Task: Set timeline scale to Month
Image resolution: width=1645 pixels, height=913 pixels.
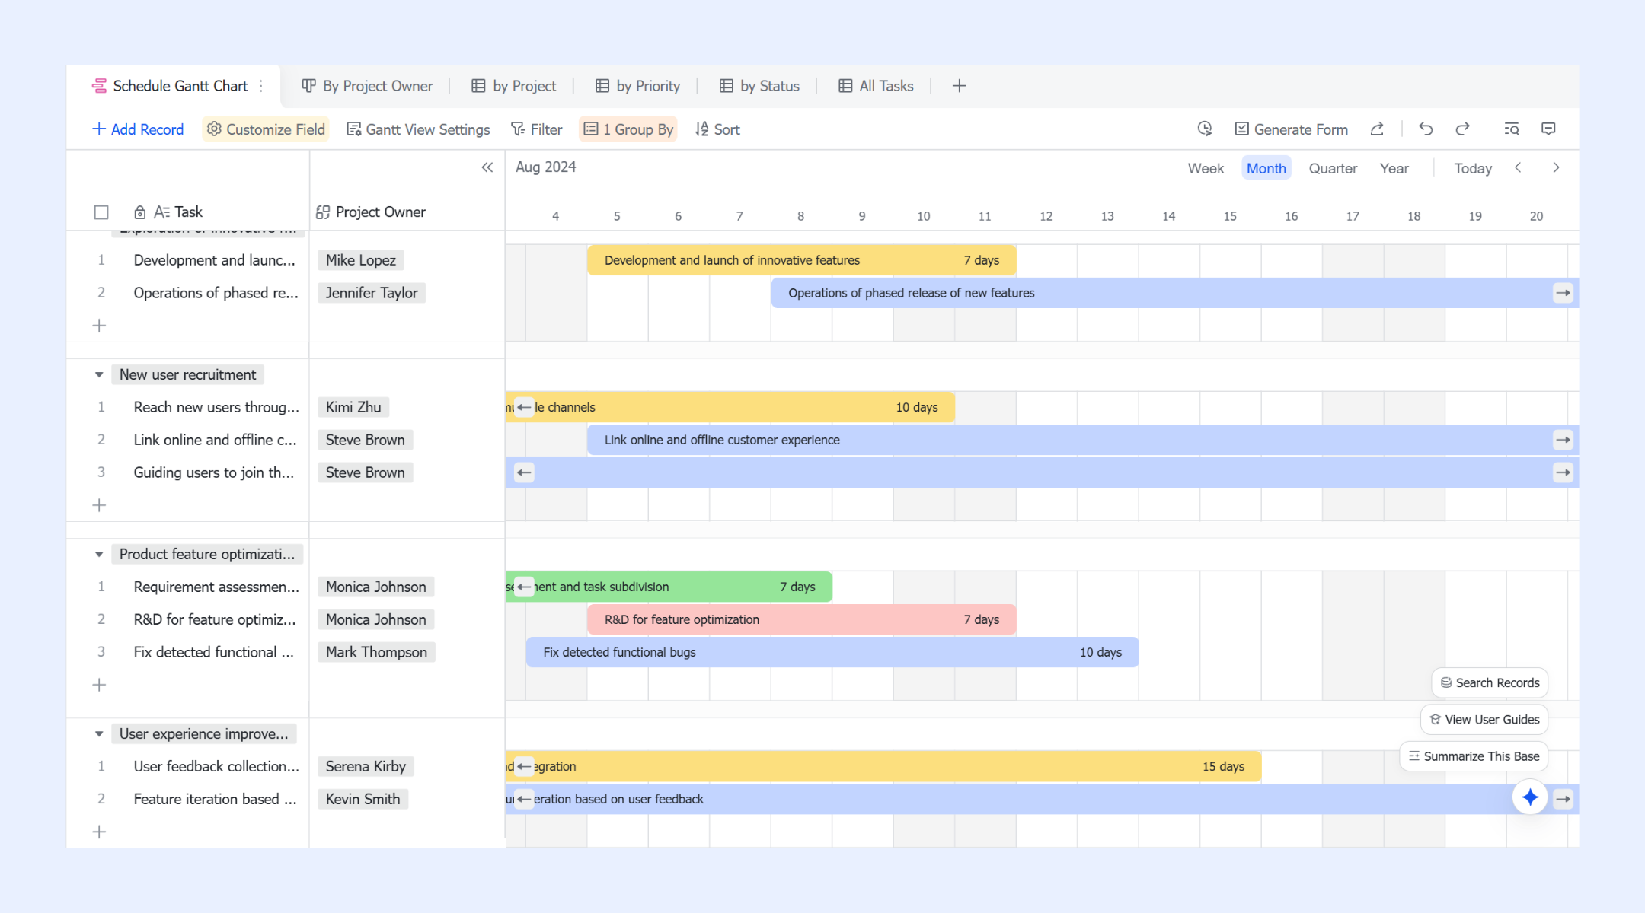Action: [x=1266, y=168]
